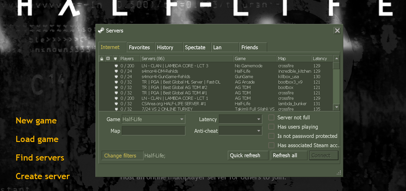The image size is (406, 191).
Task: Select the Lan tab
Action: [225, 47]
